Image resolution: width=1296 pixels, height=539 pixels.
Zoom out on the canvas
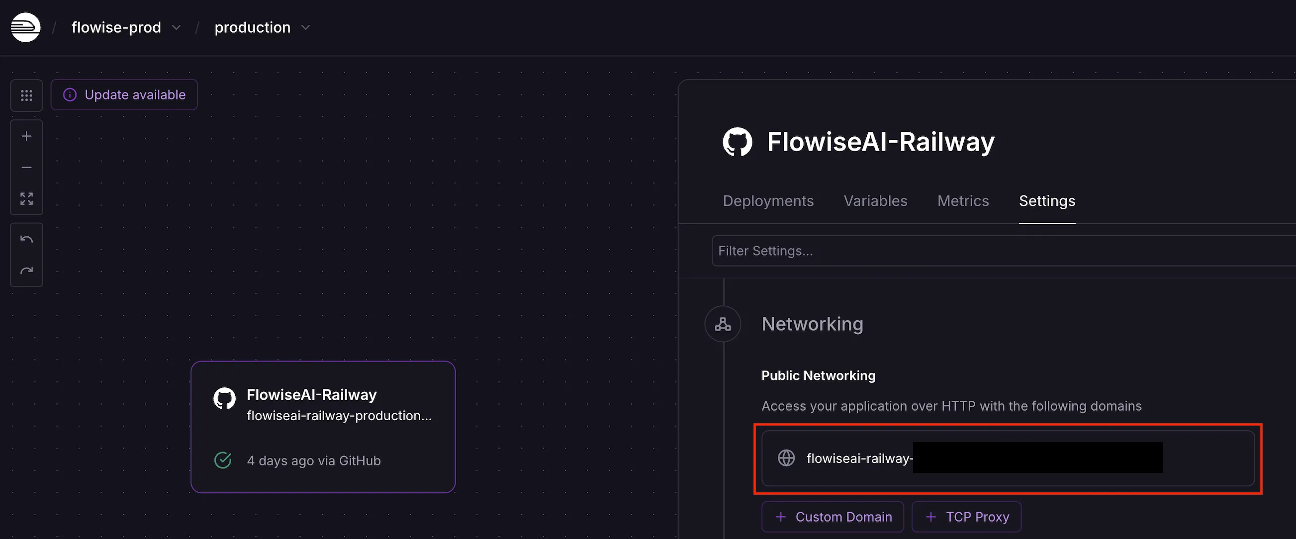pyautogui.click(x=27, y=168)
